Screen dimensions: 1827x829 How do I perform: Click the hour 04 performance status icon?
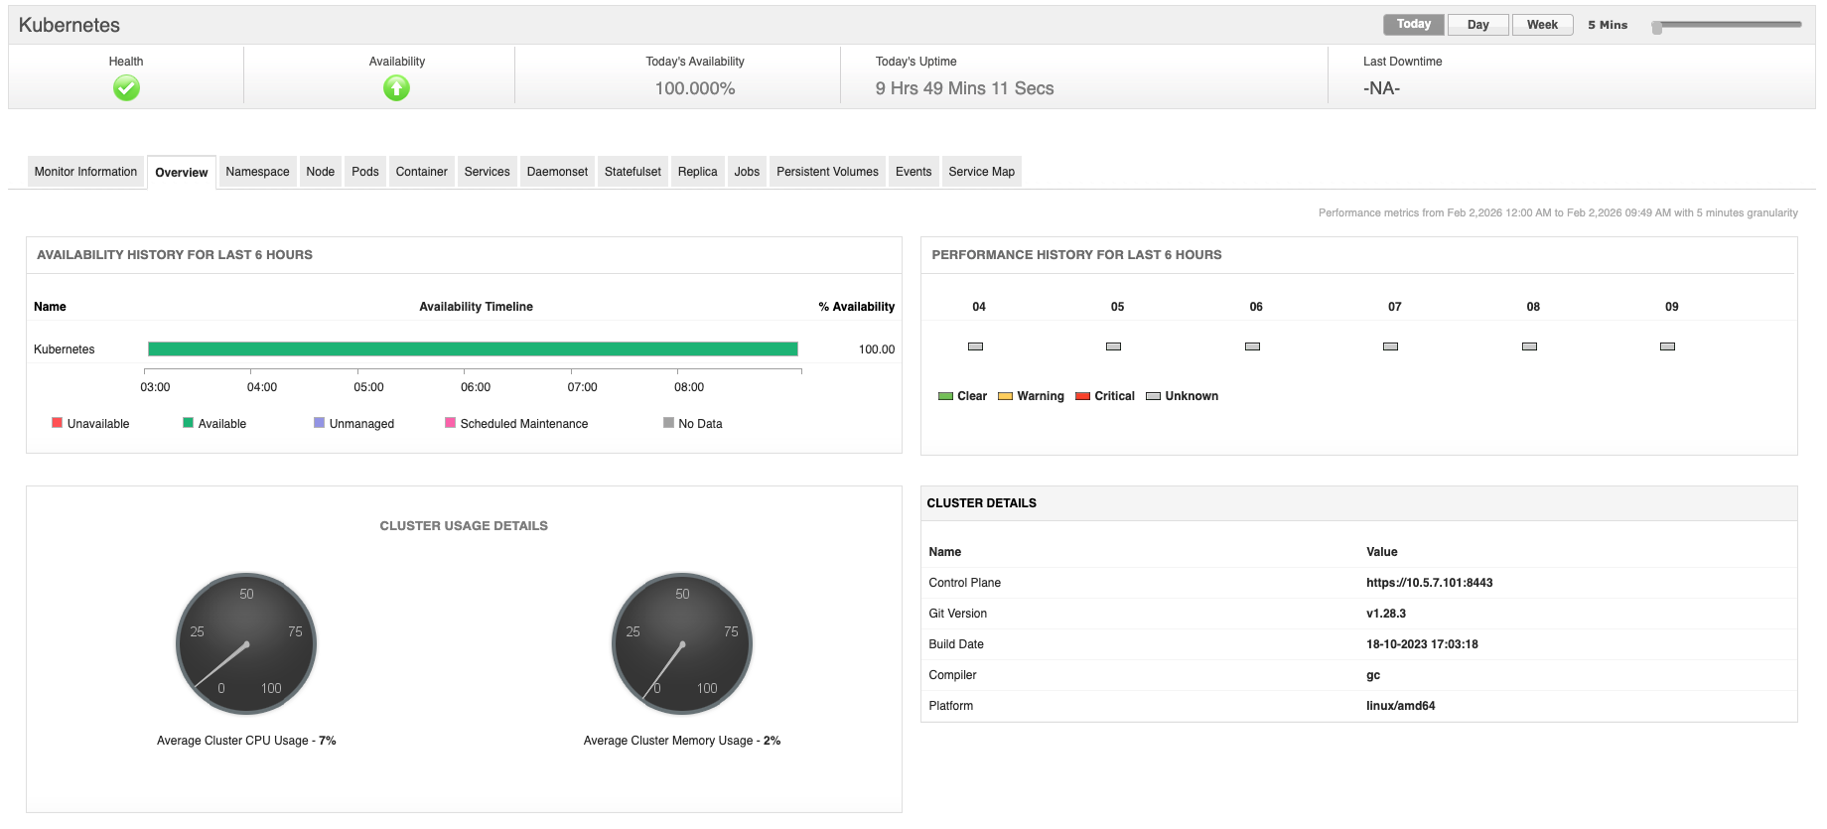point(975,346)
